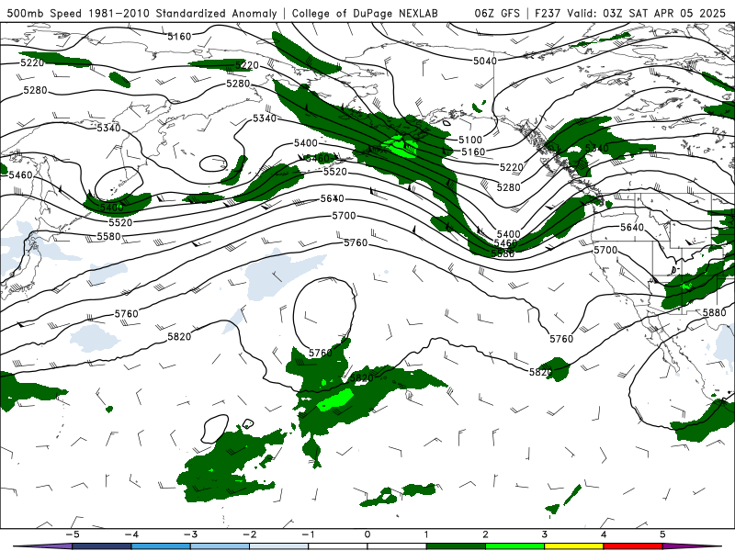Select the blue -4 to -3 colorbar segment
Image resolution: width=735 pixels, height=551 pixels.
pos(161,546)
